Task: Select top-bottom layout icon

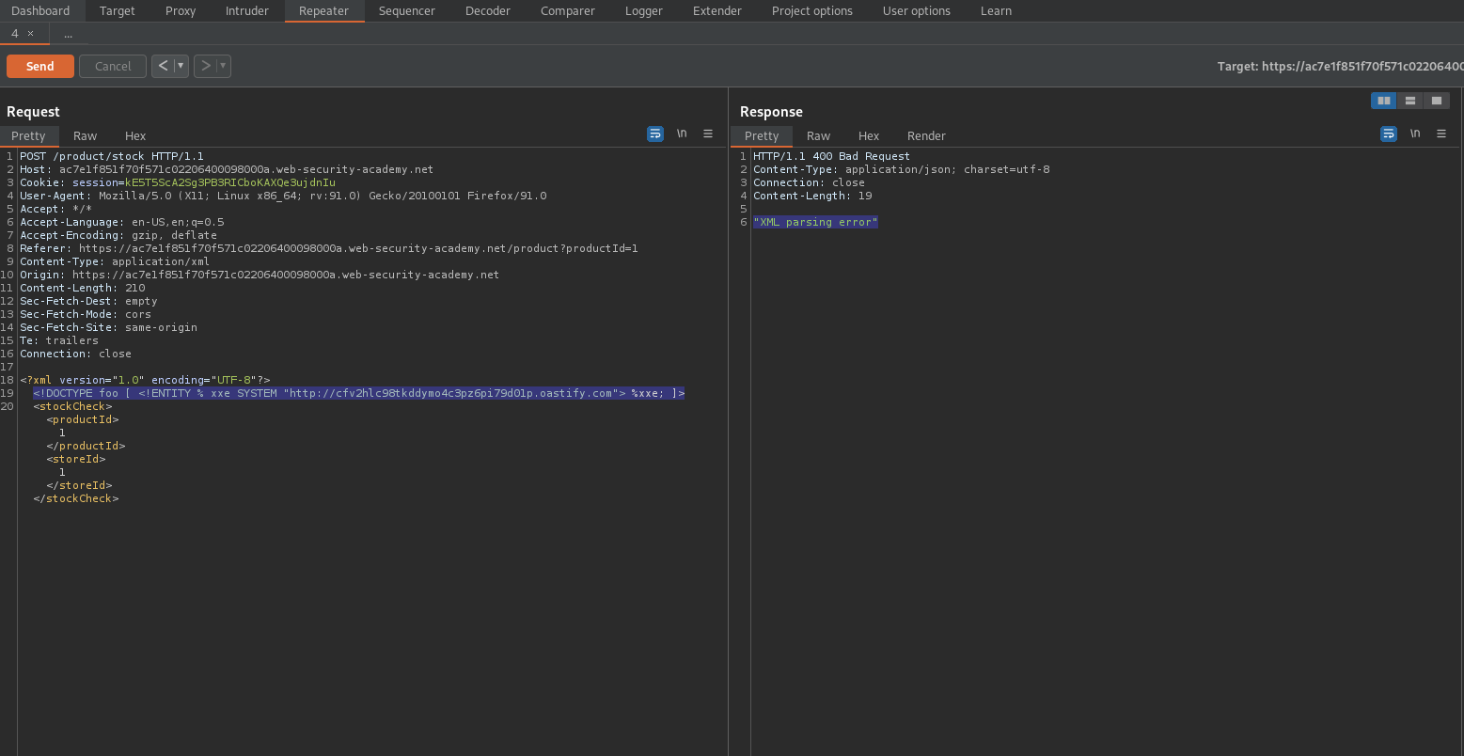Action: click(x=1410, y=101)
